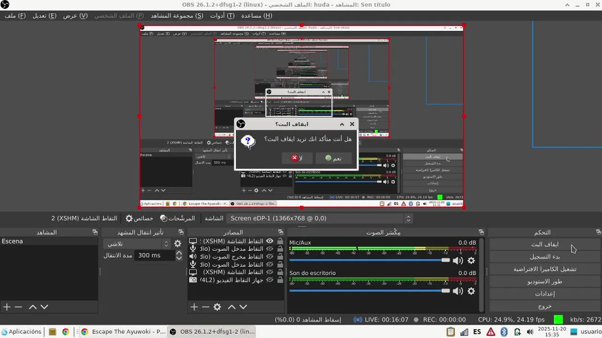Open إعدادات settings button
The width and height of the screenshot is (602, 338).
tap(545, 294)
